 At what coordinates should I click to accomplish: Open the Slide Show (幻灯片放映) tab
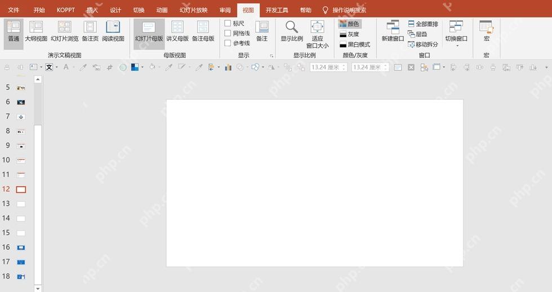click(194, 10)
